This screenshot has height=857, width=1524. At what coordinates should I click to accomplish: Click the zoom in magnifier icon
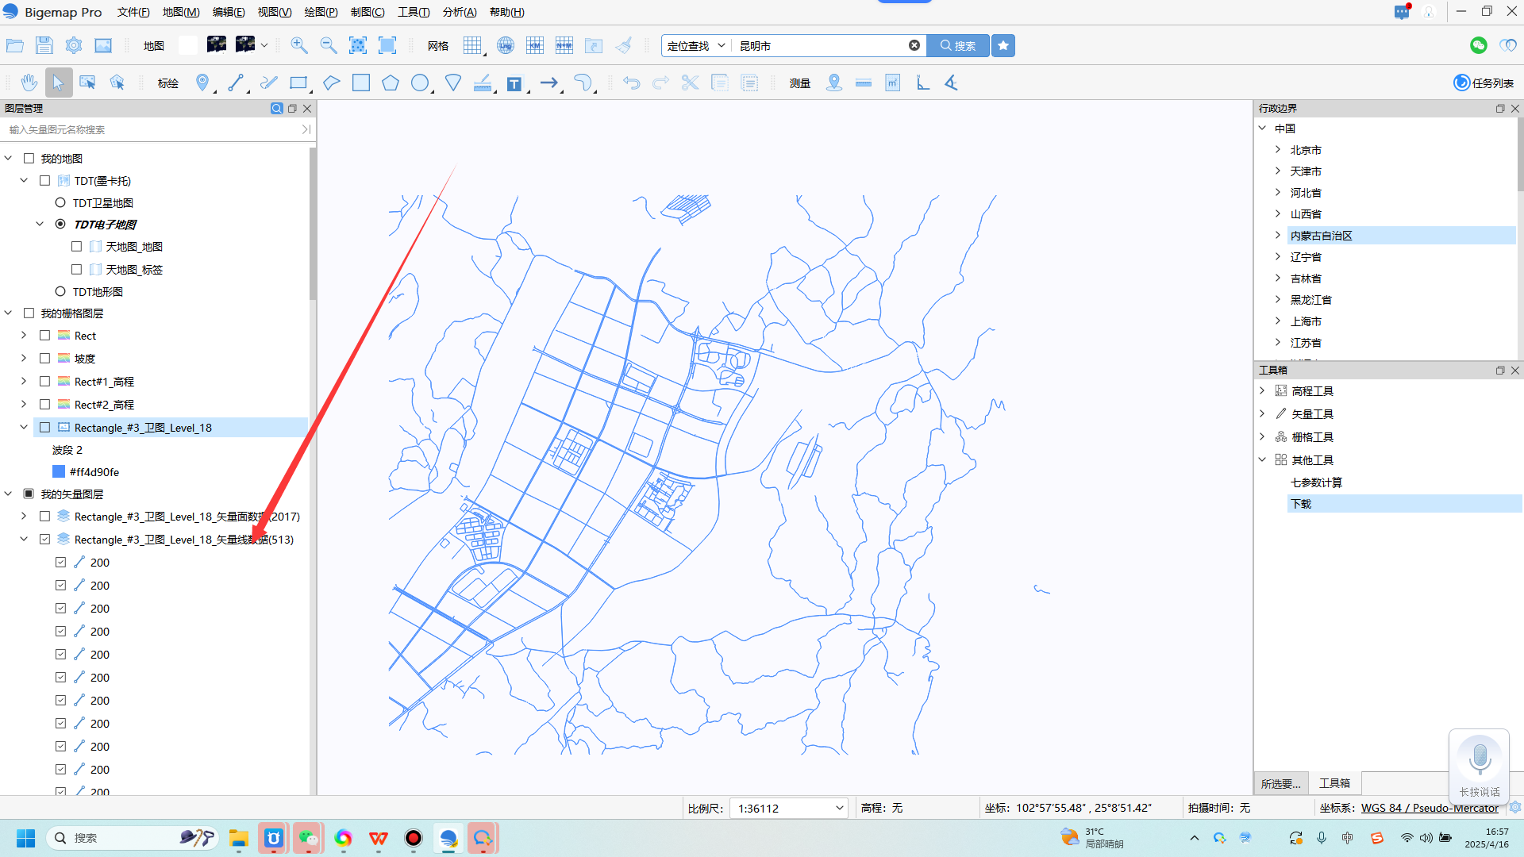pyautogui.click(x=299, y=45)
